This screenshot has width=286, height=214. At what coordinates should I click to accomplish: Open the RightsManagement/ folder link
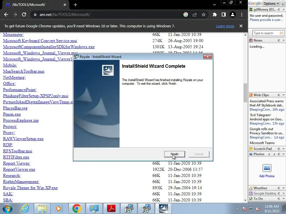pyautogui.click(x=21, y=182)
